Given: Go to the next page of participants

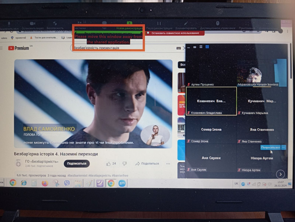Looking at the screenshot, I should pyautogui.click(x=280, y=174).
